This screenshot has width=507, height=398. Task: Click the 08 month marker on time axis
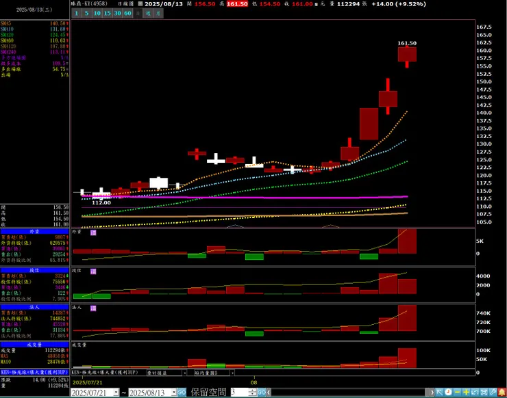click(253, 382)
